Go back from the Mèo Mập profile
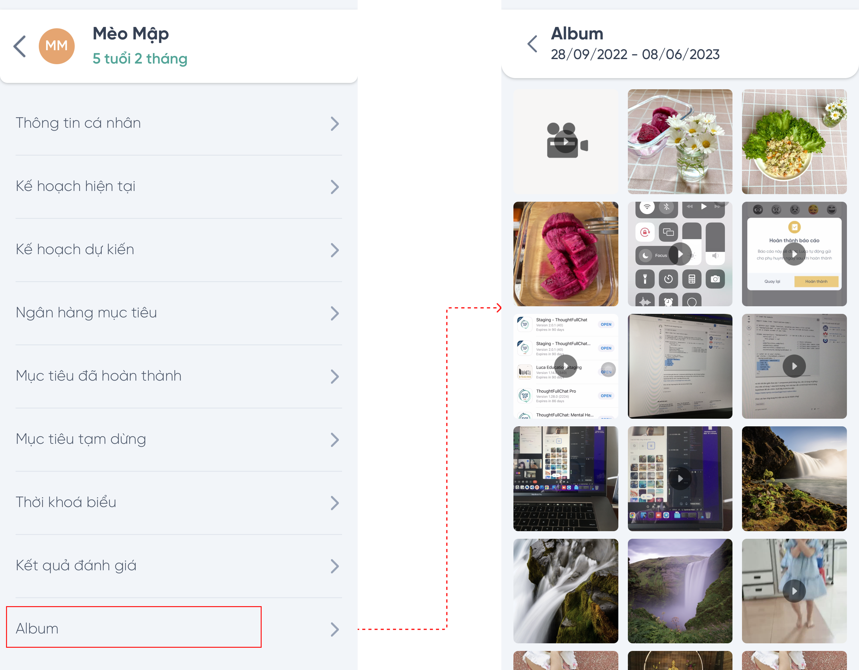859x670 pixels. tap(20, 46)
